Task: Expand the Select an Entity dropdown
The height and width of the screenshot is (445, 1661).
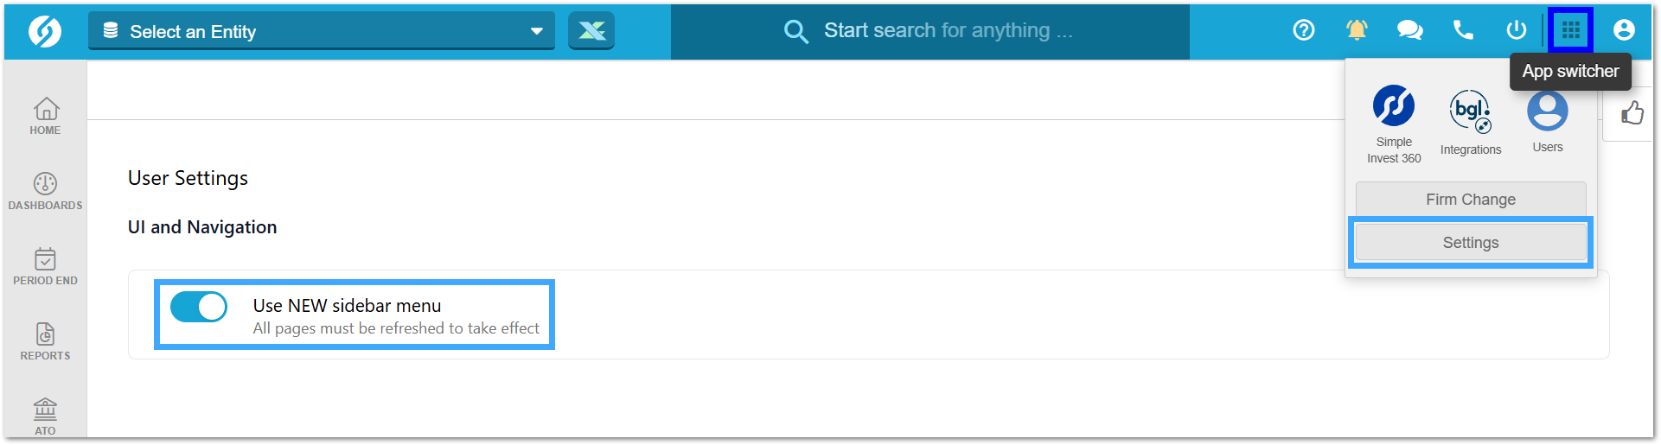Action: tap(322, 31)
